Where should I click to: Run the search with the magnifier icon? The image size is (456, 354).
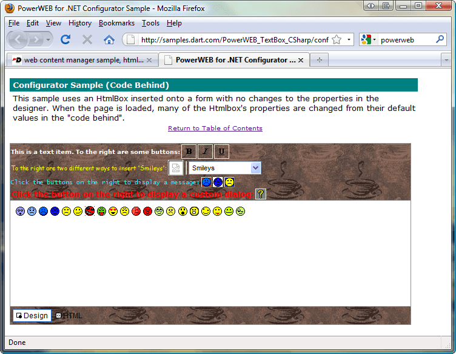440,39
